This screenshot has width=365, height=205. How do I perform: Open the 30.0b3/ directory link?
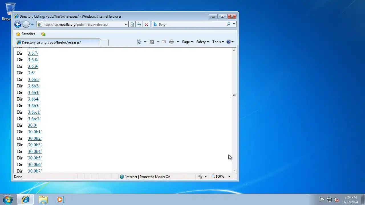tap(35, 145)
